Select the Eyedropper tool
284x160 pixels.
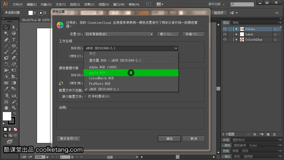pyautogui.click(x=6, y=89)
